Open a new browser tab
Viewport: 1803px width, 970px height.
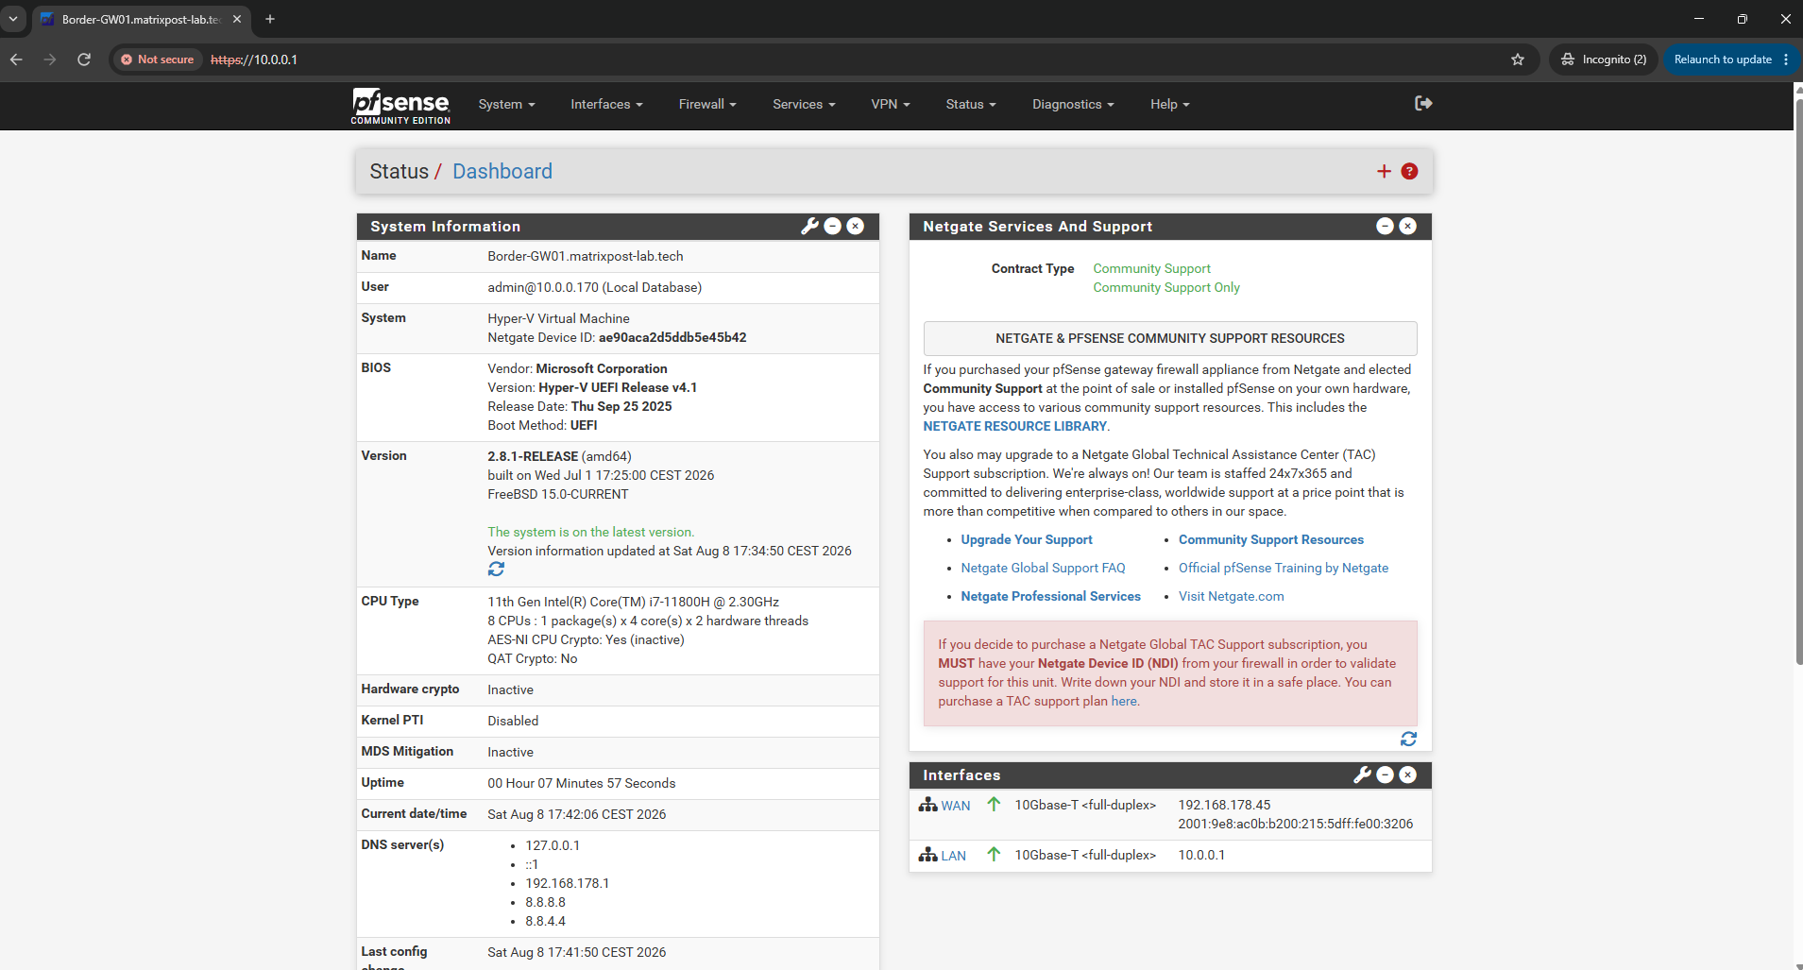click(x=270, y=19)
